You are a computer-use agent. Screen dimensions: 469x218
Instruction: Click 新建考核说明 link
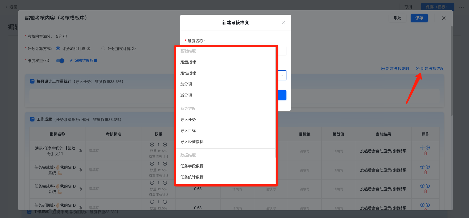395,69
